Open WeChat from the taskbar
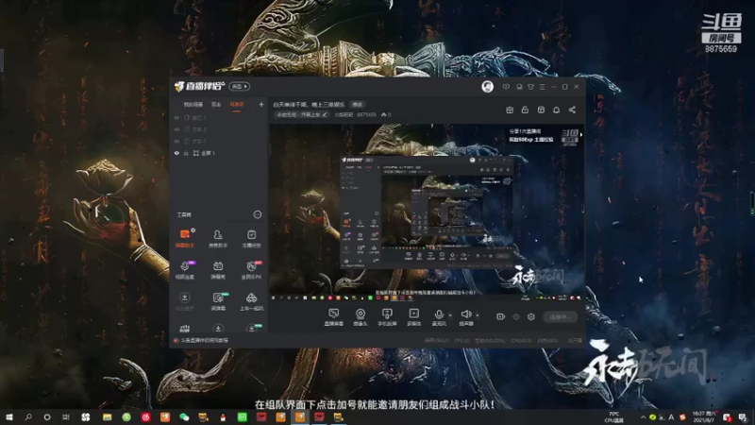The image size is (755, 425). (184, 416)
